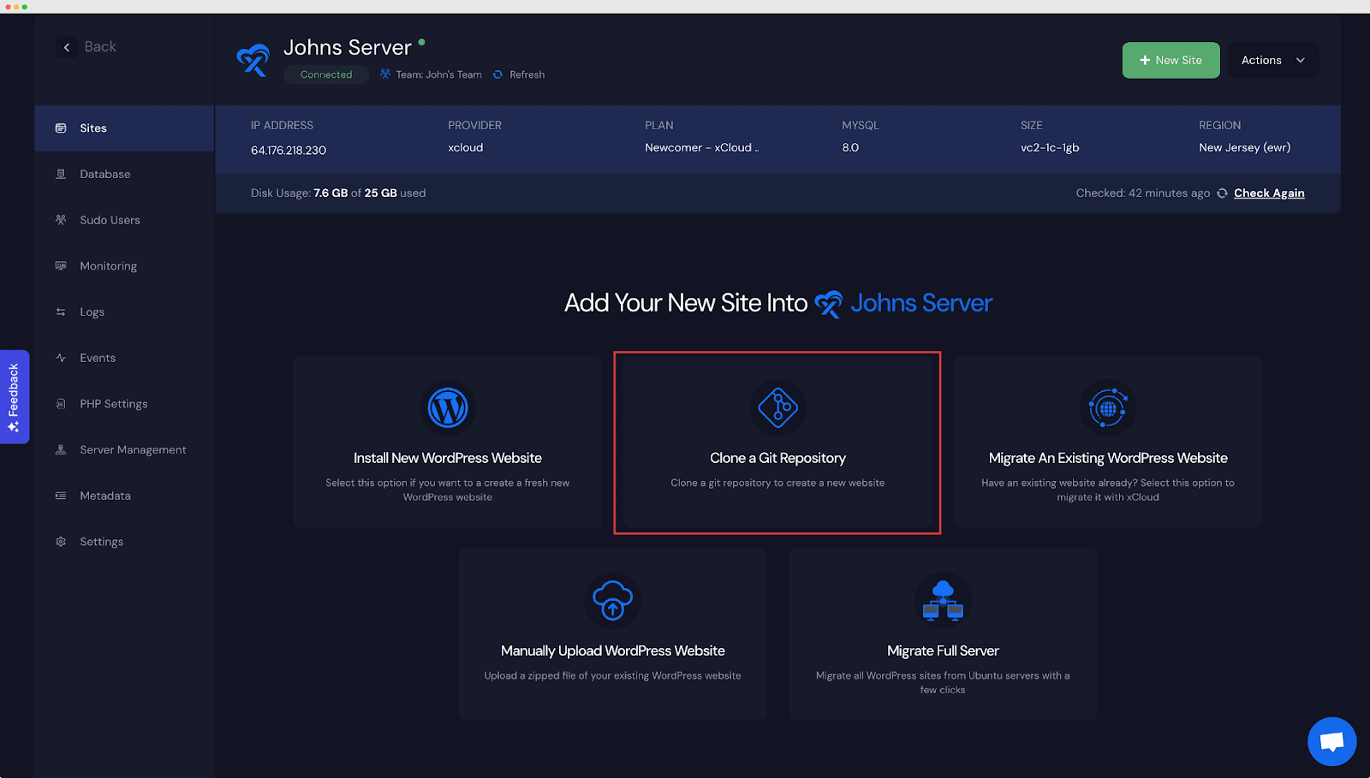Open the support chat bubble
This screenshot has width=1370, height=778.
[1331, 741]
